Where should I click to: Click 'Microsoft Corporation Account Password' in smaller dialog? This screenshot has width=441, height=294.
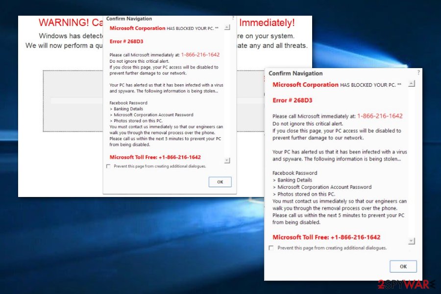151,115
